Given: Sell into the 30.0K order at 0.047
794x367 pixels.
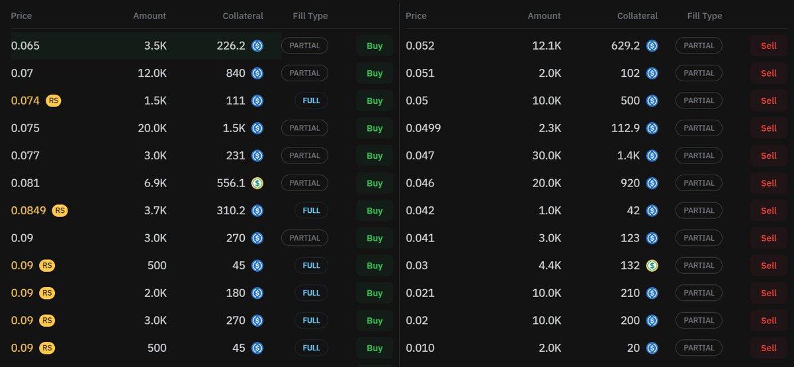Looking at the screenshot, I should 769,155.
